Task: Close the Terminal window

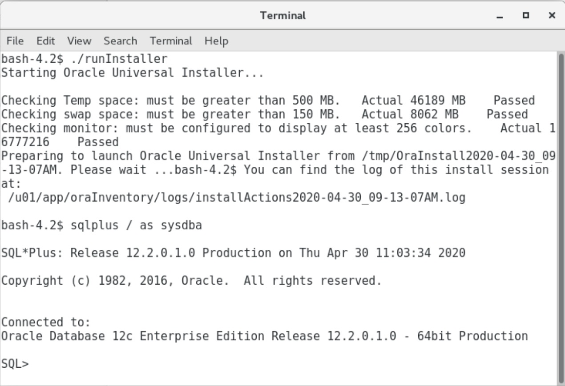Action: pos(552,16)
